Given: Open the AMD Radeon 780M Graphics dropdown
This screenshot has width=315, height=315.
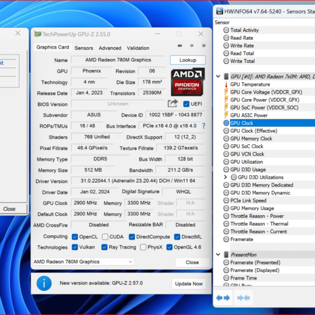Looking at the screenshot, I should click(x=83, y=262).
